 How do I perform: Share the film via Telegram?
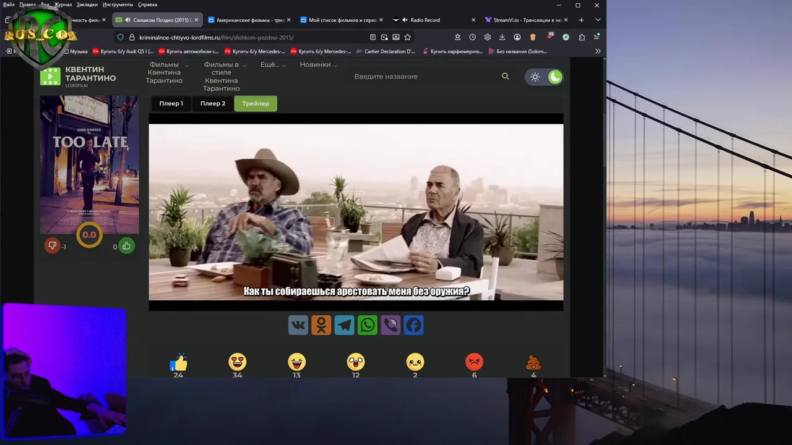coord(345,325)
